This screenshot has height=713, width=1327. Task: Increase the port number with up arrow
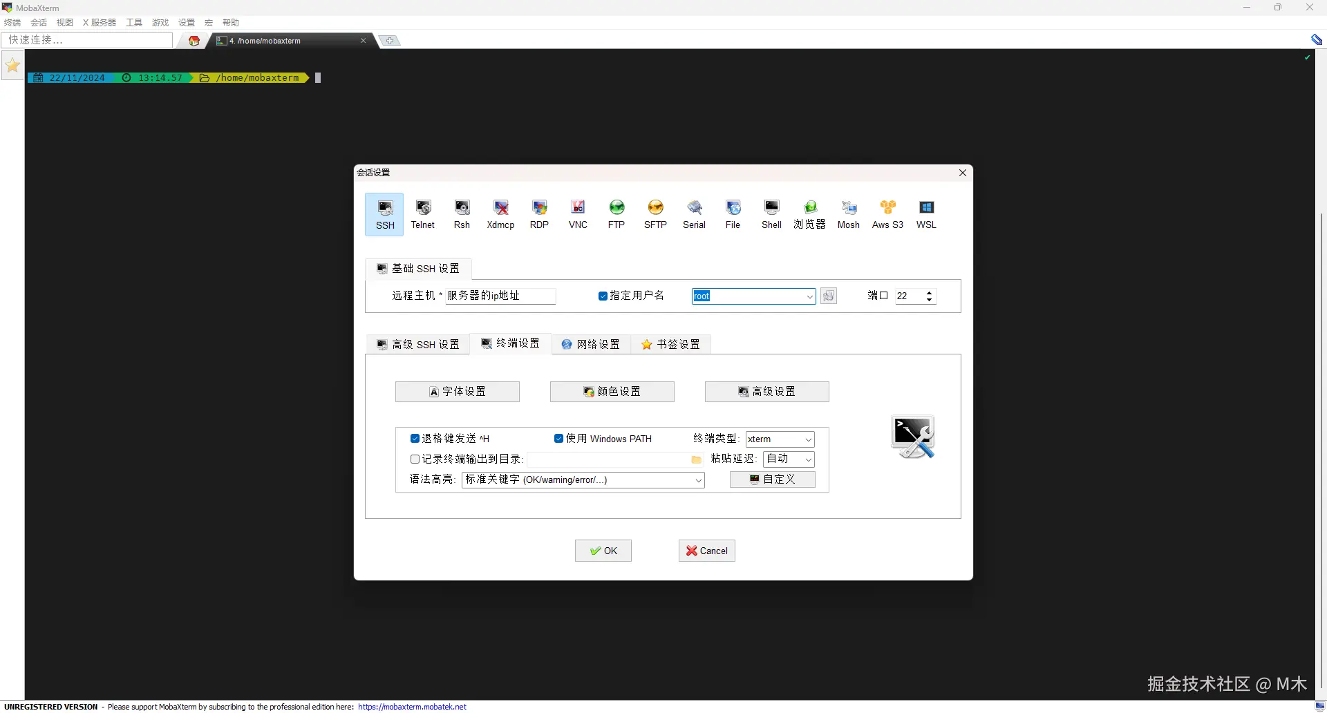pyautogui.click(x=929, y=292)
